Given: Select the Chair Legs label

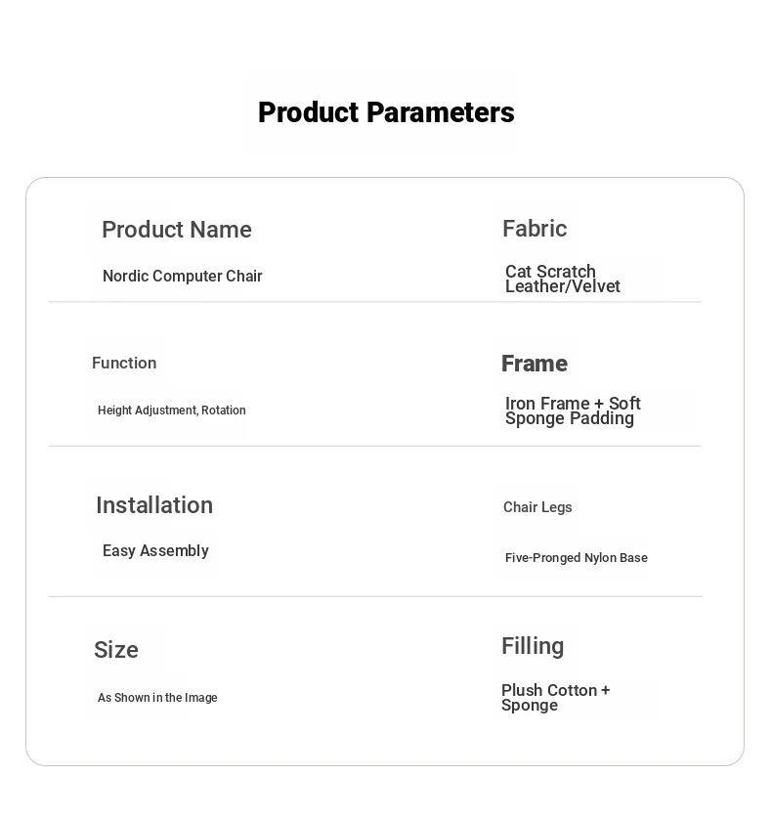Looking at the screenshot, I should pos(537,507).
